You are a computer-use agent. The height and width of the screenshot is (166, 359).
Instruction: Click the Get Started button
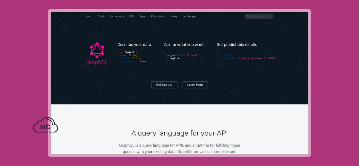[x=164, y=85]
